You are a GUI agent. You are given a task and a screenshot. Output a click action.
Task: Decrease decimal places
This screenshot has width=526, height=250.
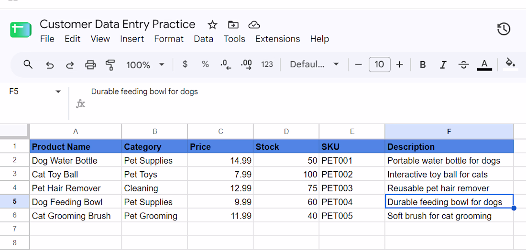point(226,64)
